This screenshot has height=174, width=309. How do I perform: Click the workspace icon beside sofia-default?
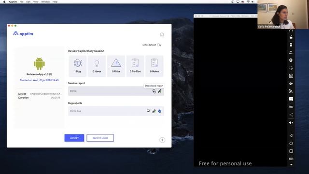(x=159, y=45)
